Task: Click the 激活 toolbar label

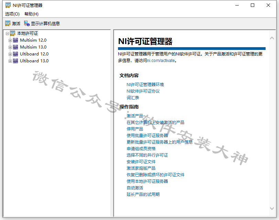Action: coord(16,23)
